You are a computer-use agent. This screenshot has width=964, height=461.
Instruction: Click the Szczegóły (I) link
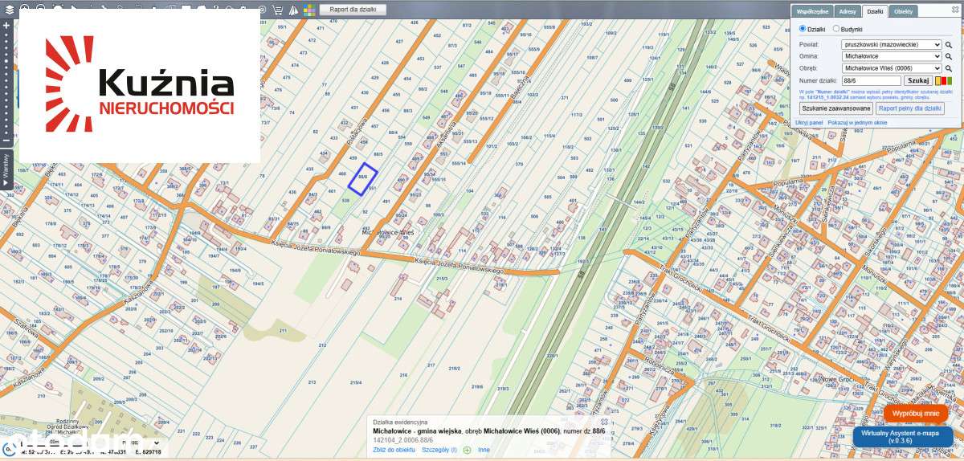tap(439, 450)
